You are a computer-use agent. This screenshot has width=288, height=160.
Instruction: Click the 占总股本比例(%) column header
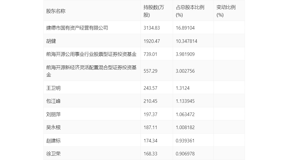190,11
